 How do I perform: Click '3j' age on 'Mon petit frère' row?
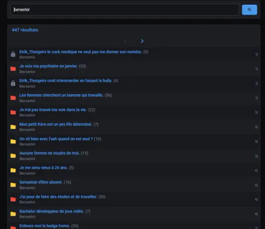256,127
